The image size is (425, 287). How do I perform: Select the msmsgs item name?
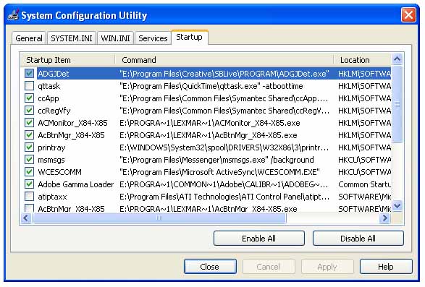[x=51, y=160]
